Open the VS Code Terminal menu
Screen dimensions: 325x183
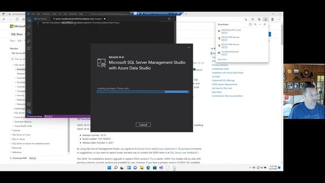click(x=73, y=14)
